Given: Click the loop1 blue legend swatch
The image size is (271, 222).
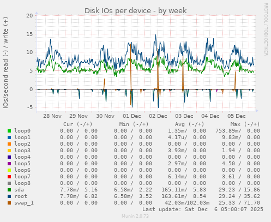Looking at the screenshot, I should [9, 137].
